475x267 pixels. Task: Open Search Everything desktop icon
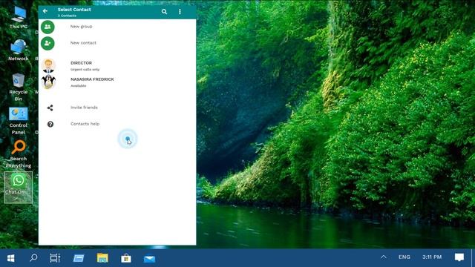tap(19, 154)
